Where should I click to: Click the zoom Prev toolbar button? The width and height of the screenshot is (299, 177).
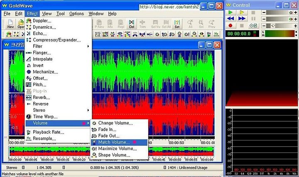point(212,24)
